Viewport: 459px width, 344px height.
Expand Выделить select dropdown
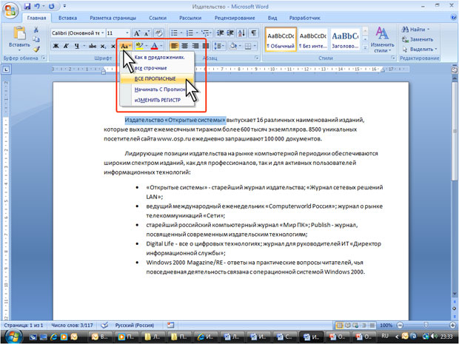pos(435,49)
